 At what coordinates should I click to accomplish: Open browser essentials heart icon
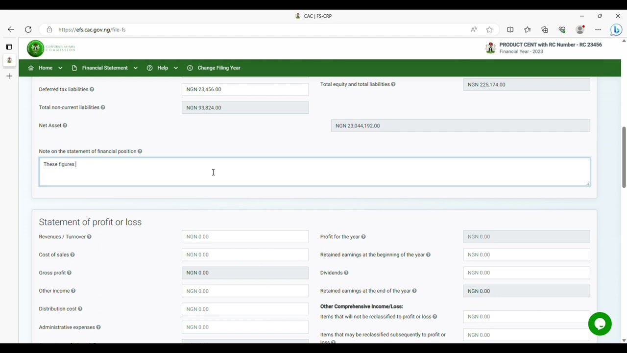562,29
